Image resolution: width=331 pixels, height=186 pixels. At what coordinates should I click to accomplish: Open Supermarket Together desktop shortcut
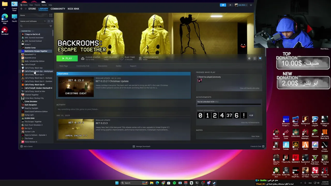(x=315, y=173)
